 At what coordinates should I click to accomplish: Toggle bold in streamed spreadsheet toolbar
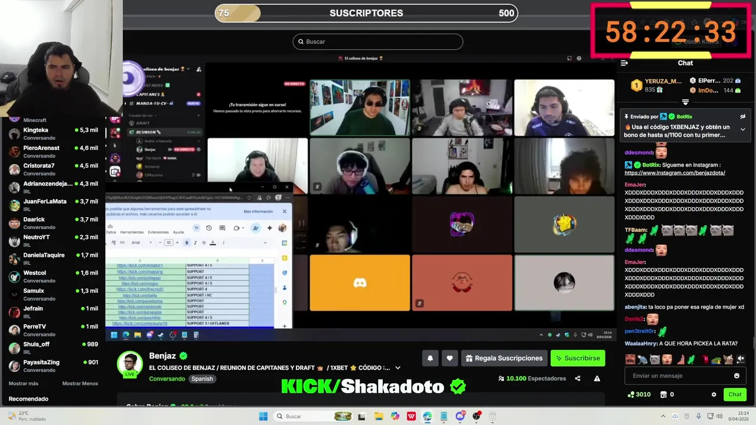point(187,243)
